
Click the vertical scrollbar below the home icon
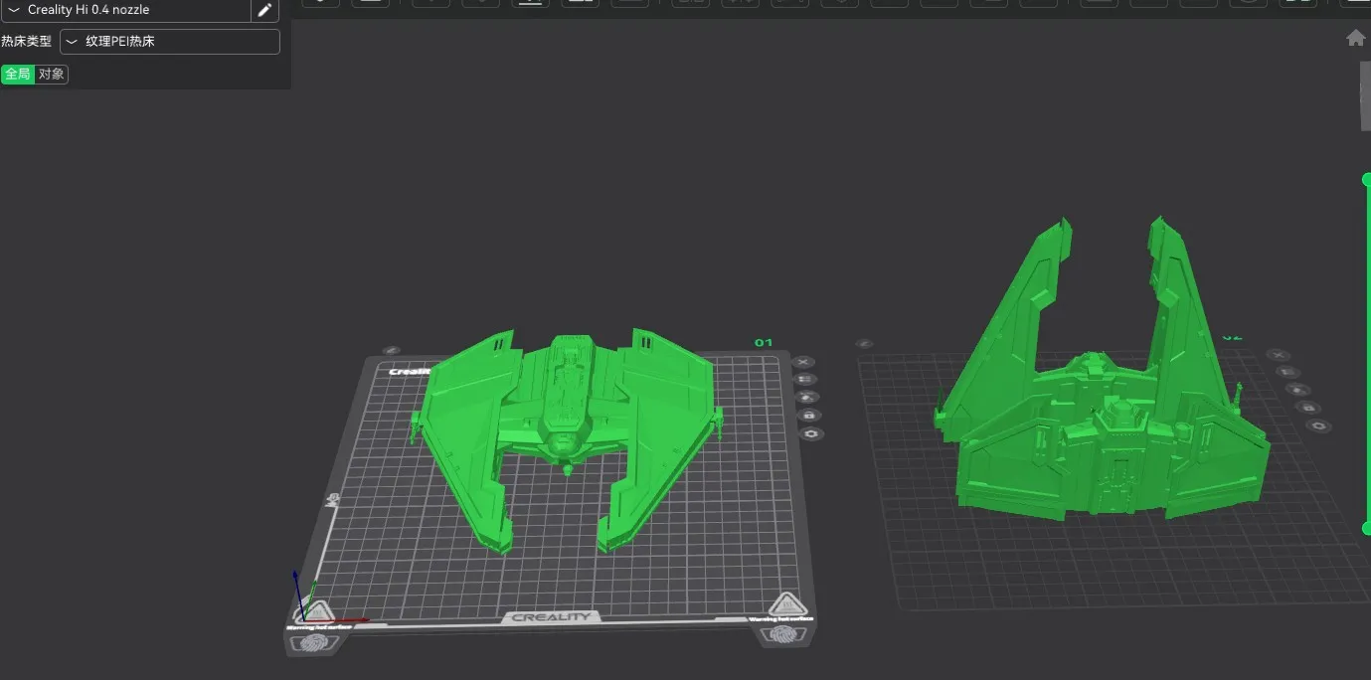1365,94
